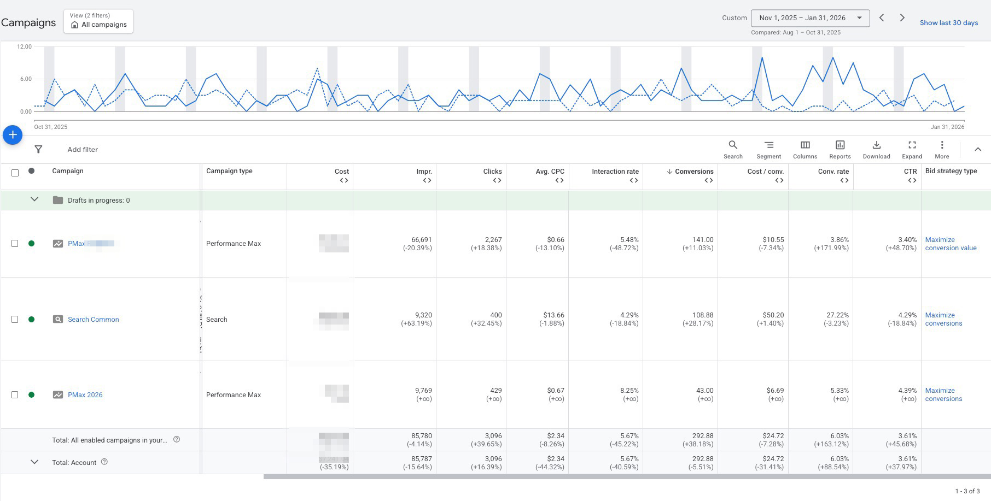Screen dimensions: 991x501
Task: Download the campaign table data
Action: pos(876,149)
